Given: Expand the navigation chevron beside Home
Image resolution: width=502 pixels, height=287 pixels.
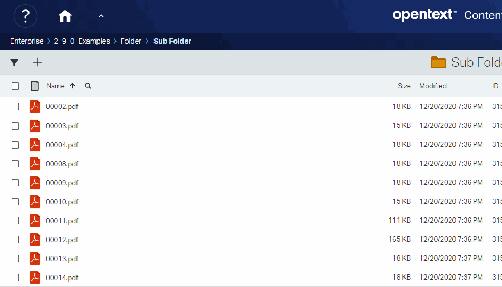Looking at the screenshot, I should 101,16.
